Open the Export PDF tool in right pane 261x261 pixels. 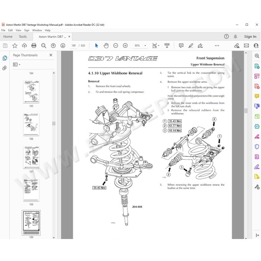(257, 66)
